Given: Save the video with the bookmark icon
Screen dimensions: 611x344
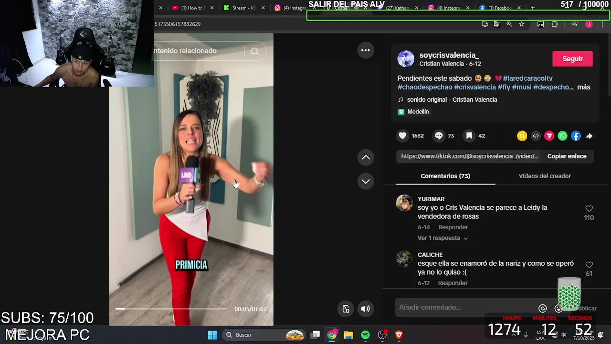Looking at the screenshot, I should click(x=469, y=136).
